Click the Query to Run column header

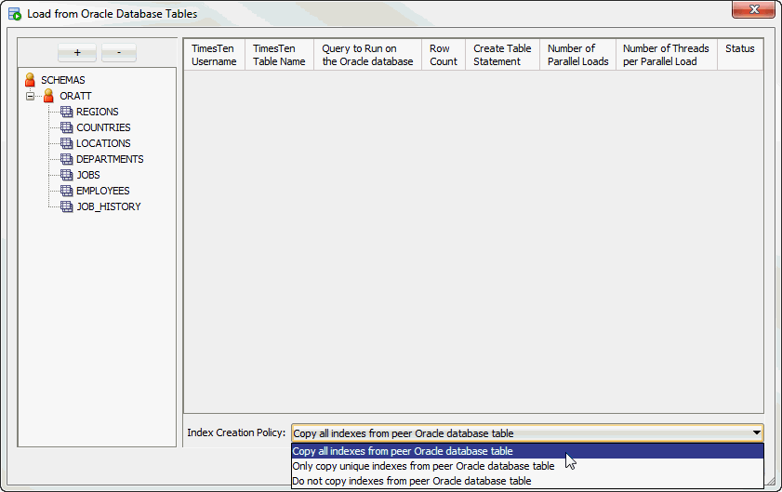pyautogui.click(x=367, y=55)
